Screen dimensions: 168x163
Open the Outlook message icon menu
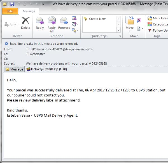click(4, 4)
